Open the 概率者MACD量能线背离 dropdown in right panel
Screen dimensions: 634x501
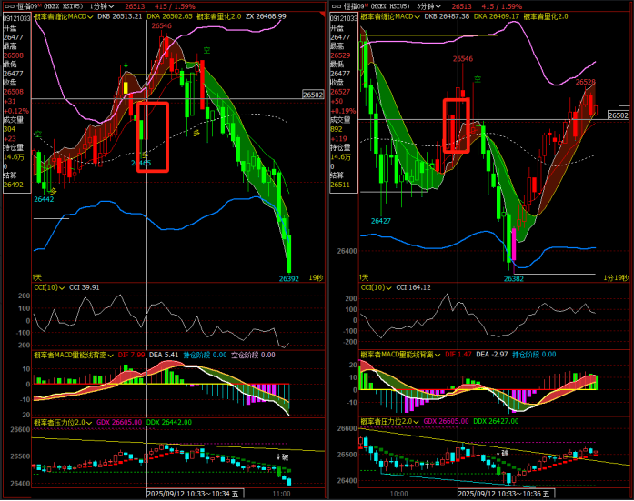click(x=436, y=354)
